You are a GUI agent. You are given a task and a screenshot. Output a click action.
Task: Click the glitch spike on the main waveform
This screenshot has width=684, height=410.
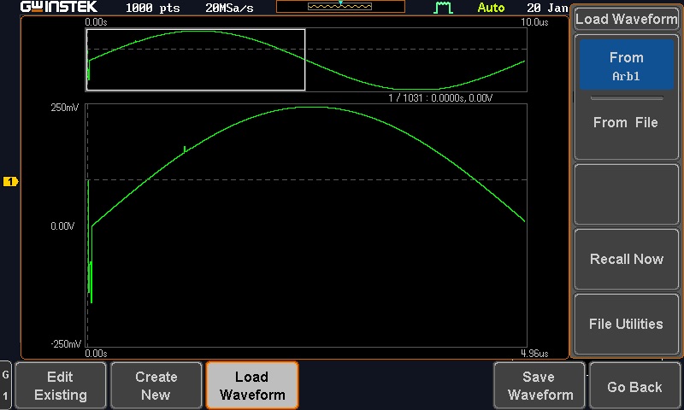click(184, 149)
